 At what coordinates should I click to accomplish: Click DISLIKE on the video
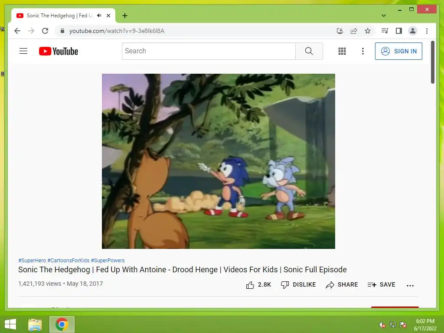(x=298, y=284)
